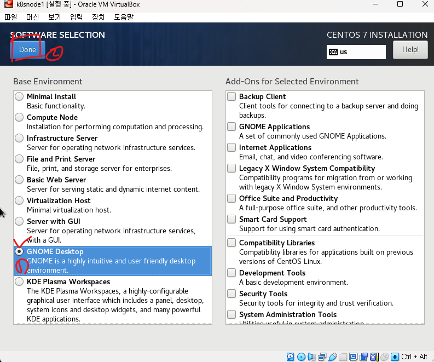Click the keyboard layout icon next to us
The image size is (434, 362).
pyautogui.click(x=333, y=52)
